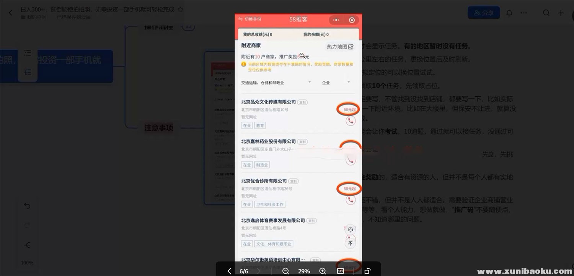Screen dimensions: 574x276
Task: Open the search magnifier in header
Action: 546,13
